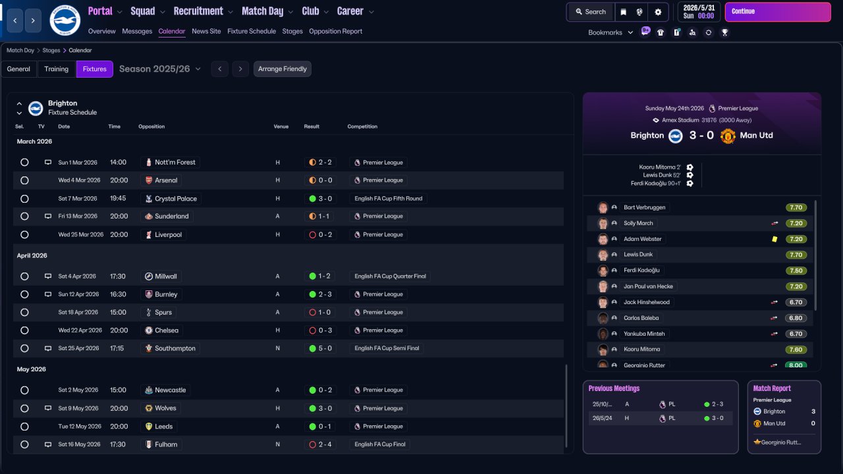Click the TV icon on the Wolves fixture row
This screenshot has height=474, width=843.
[47, 408]
